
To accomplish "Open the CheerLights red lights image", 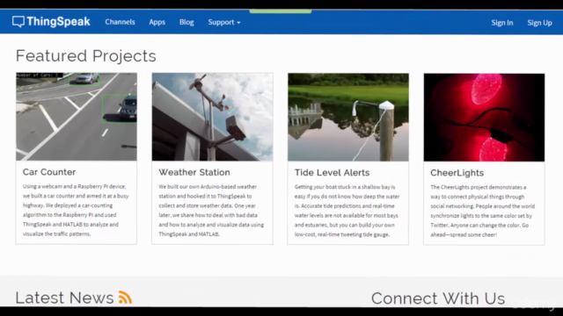I will [484, 118].
